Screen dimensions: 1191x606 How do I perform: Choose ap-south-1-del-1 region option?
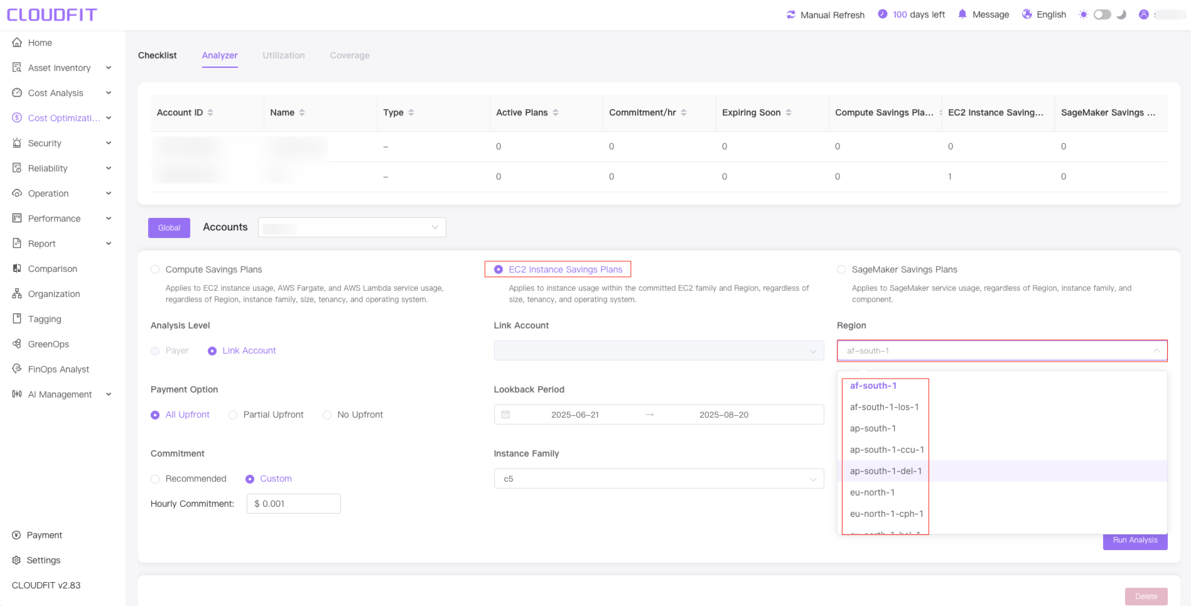(1002, 471)
